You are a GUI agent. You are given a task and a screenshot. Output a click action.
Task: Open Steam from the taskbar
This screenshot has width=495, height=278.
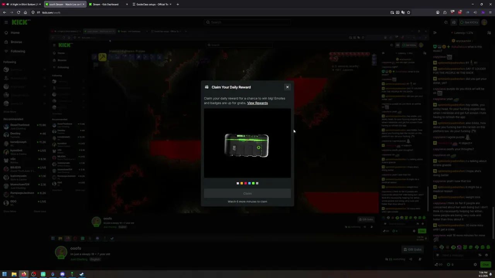click(x=82, y=274)
